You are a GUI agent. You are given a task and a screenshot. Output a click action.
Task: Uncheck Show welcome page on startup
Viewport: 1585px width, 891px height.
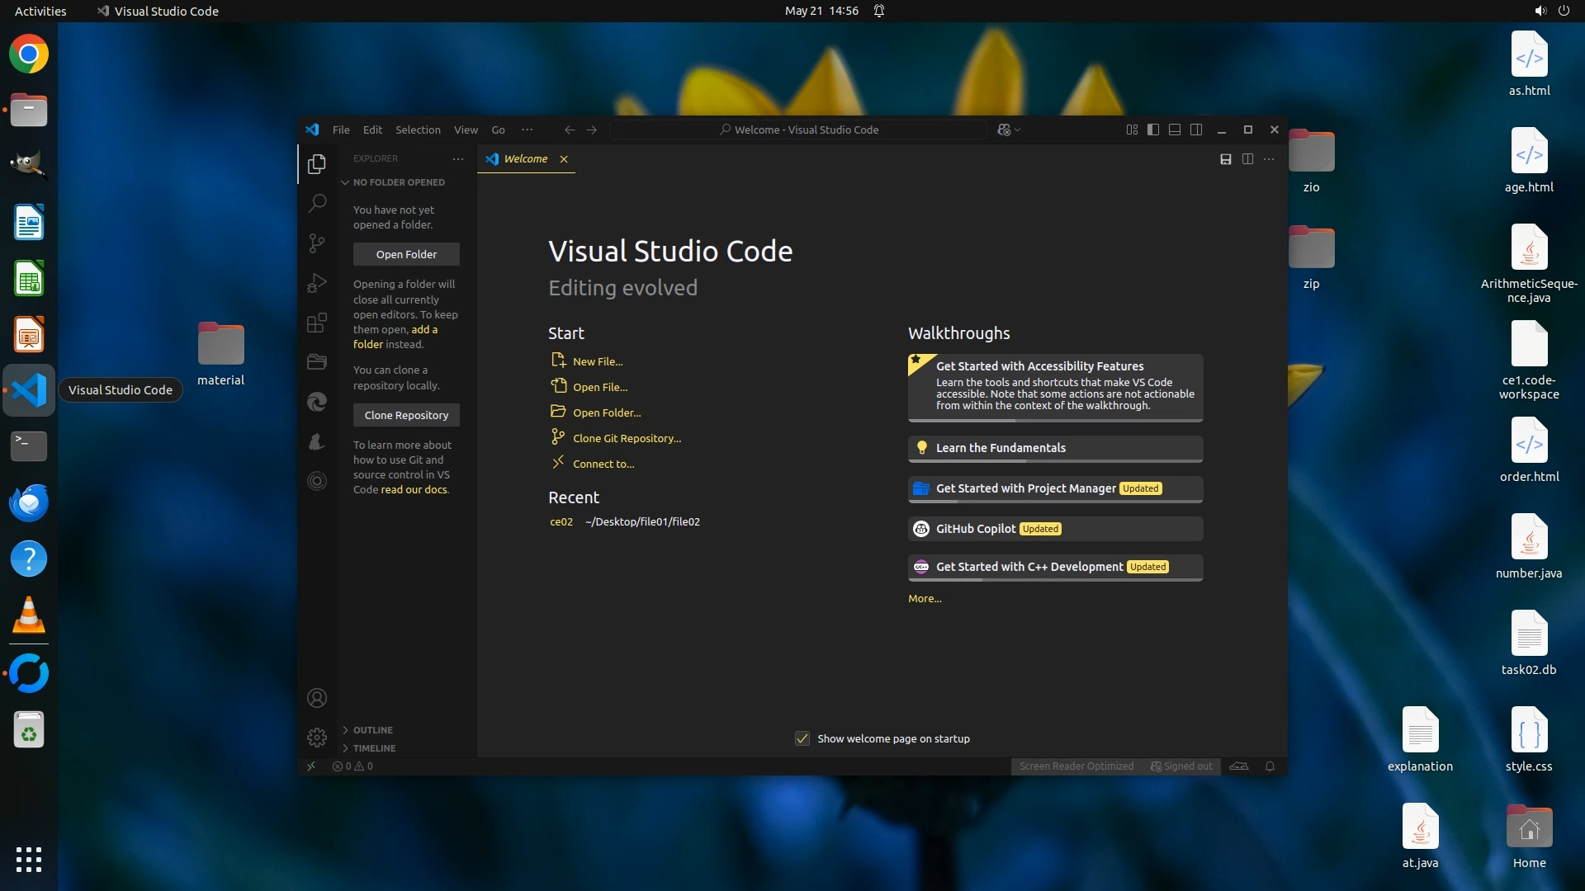coord(802,738)
